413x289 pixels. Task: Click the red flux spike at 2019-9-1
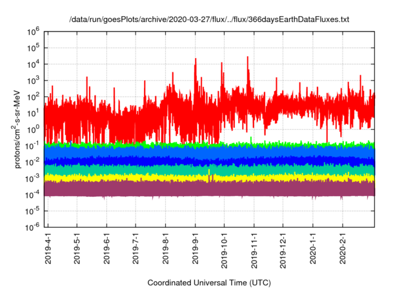(x=196, y=71)
